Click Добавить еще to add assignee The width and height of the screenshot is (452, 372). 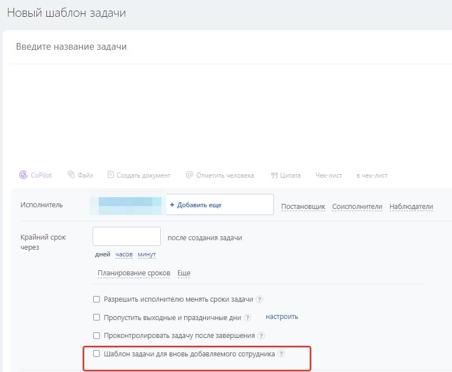pos(196,205)
